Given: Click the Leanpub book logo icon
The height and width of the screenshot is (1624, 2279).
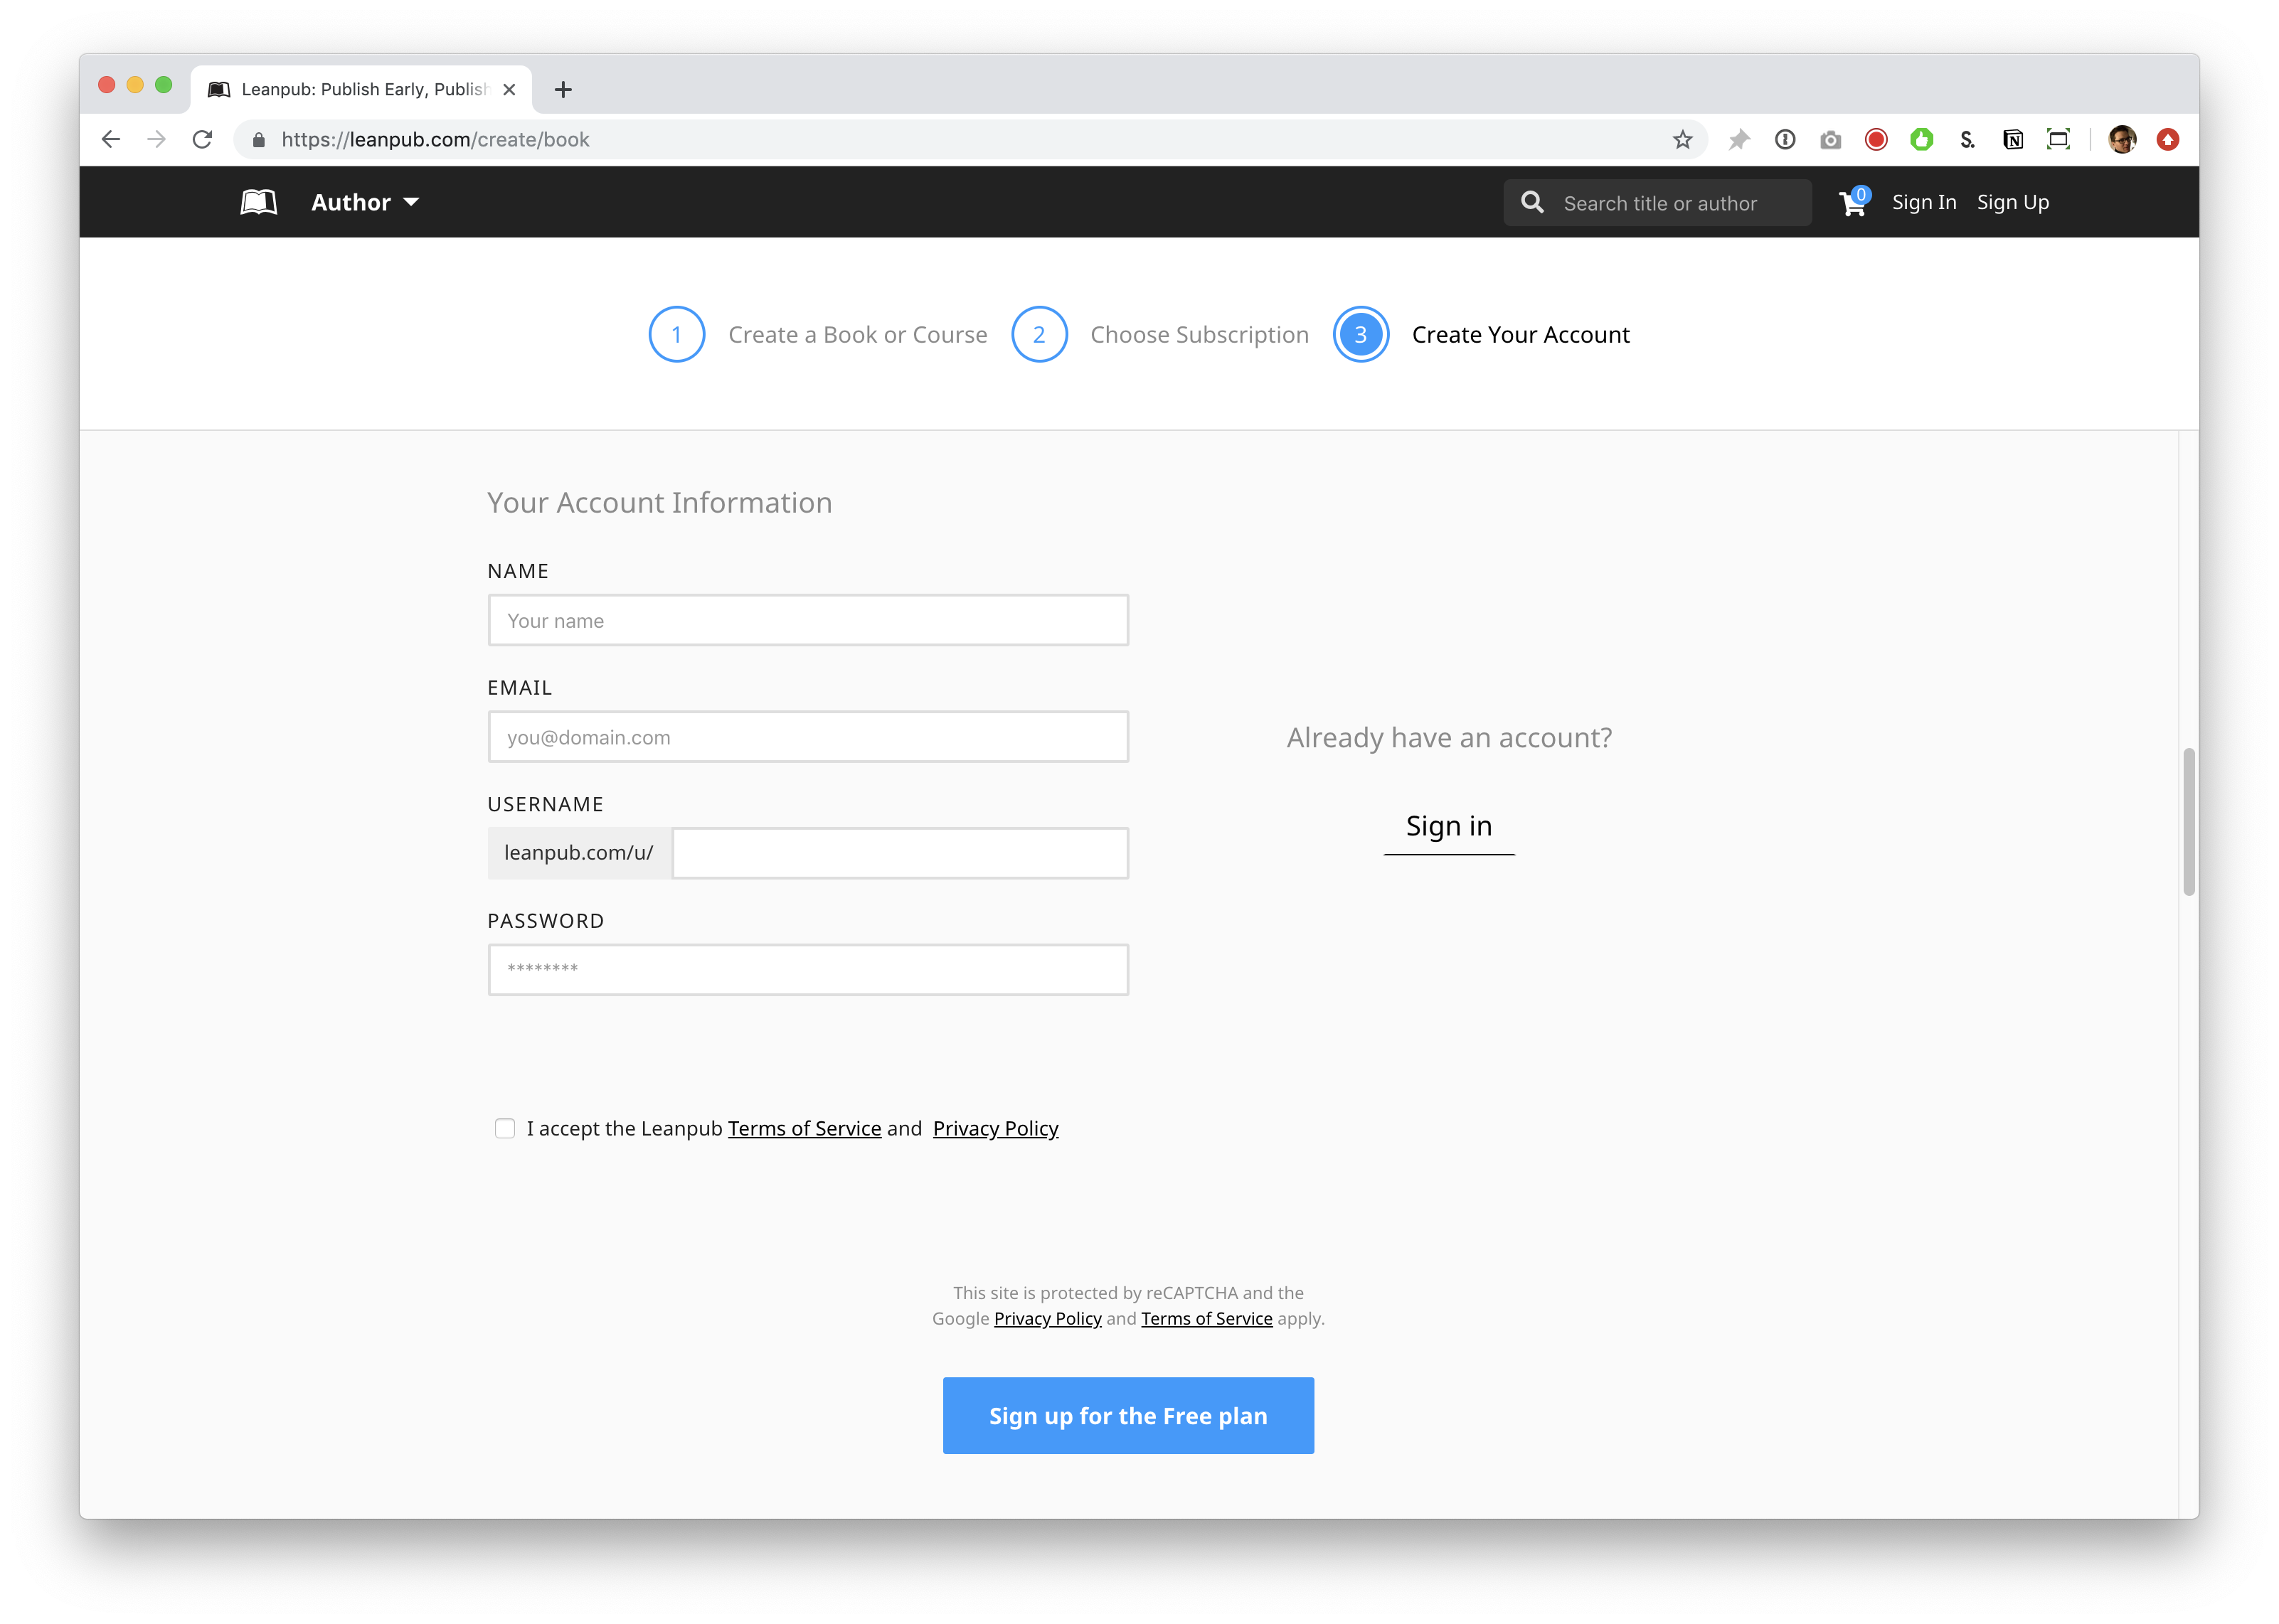Looking at the screenshot, I should coord(258,202).
